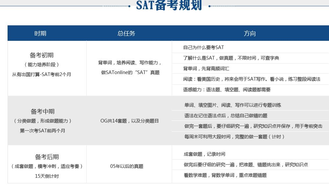
Task: Click the 语法在记住语法点后 row
Action: [x=226, y=116]
